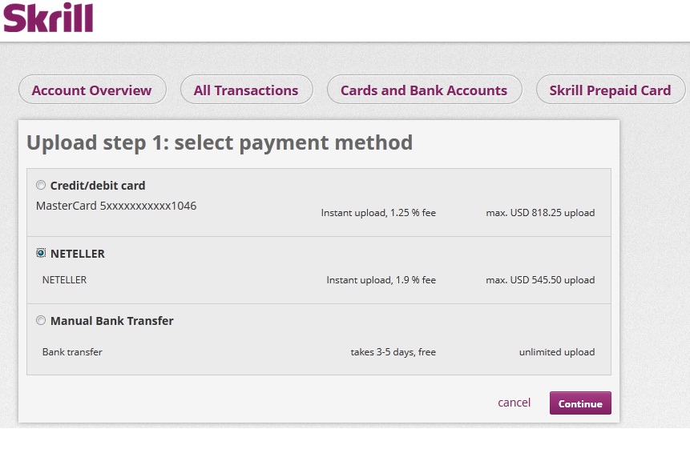Image resolution: width=690 pixels, height=453 pixels.
Task: Choose the NETELLER radio button
Action: click(41, 254)
